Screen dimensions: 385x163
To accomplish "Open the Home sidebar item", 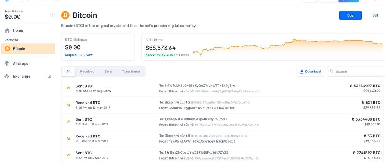I will click(28, 30).
